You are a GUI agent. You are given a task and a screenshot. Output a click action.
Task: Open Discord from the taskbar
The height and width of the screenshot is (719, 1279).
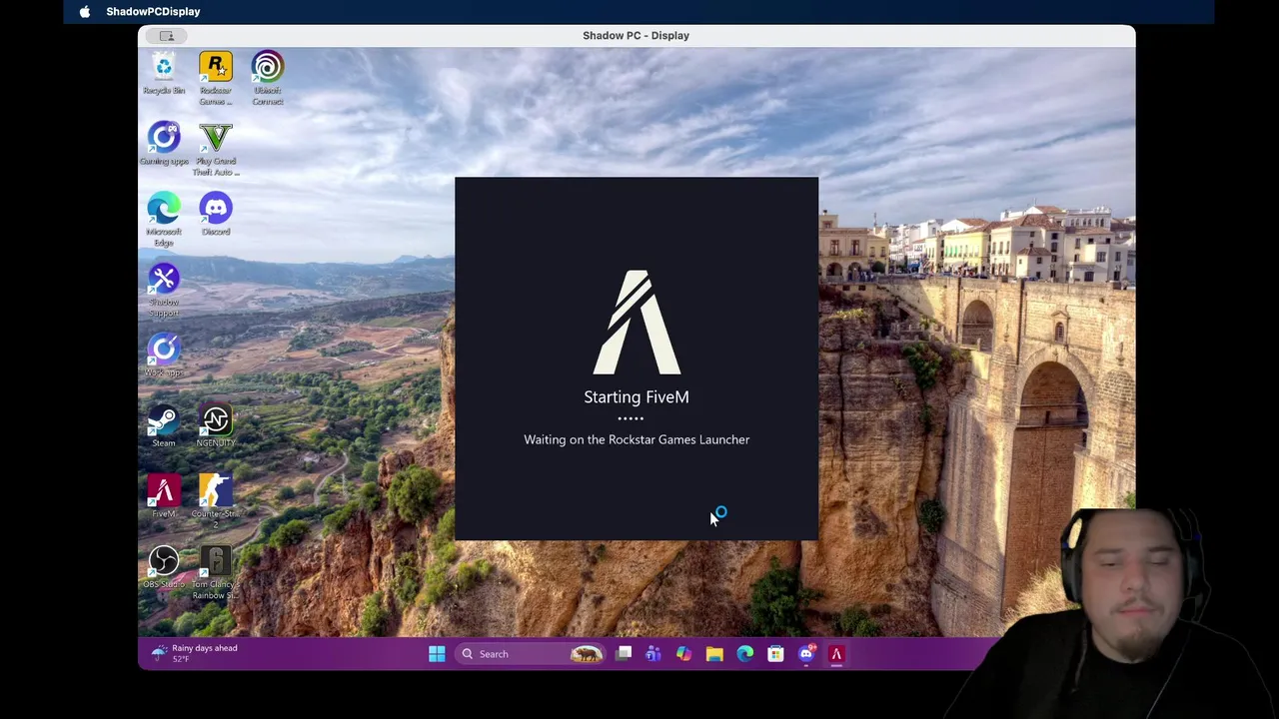[806, 654]
